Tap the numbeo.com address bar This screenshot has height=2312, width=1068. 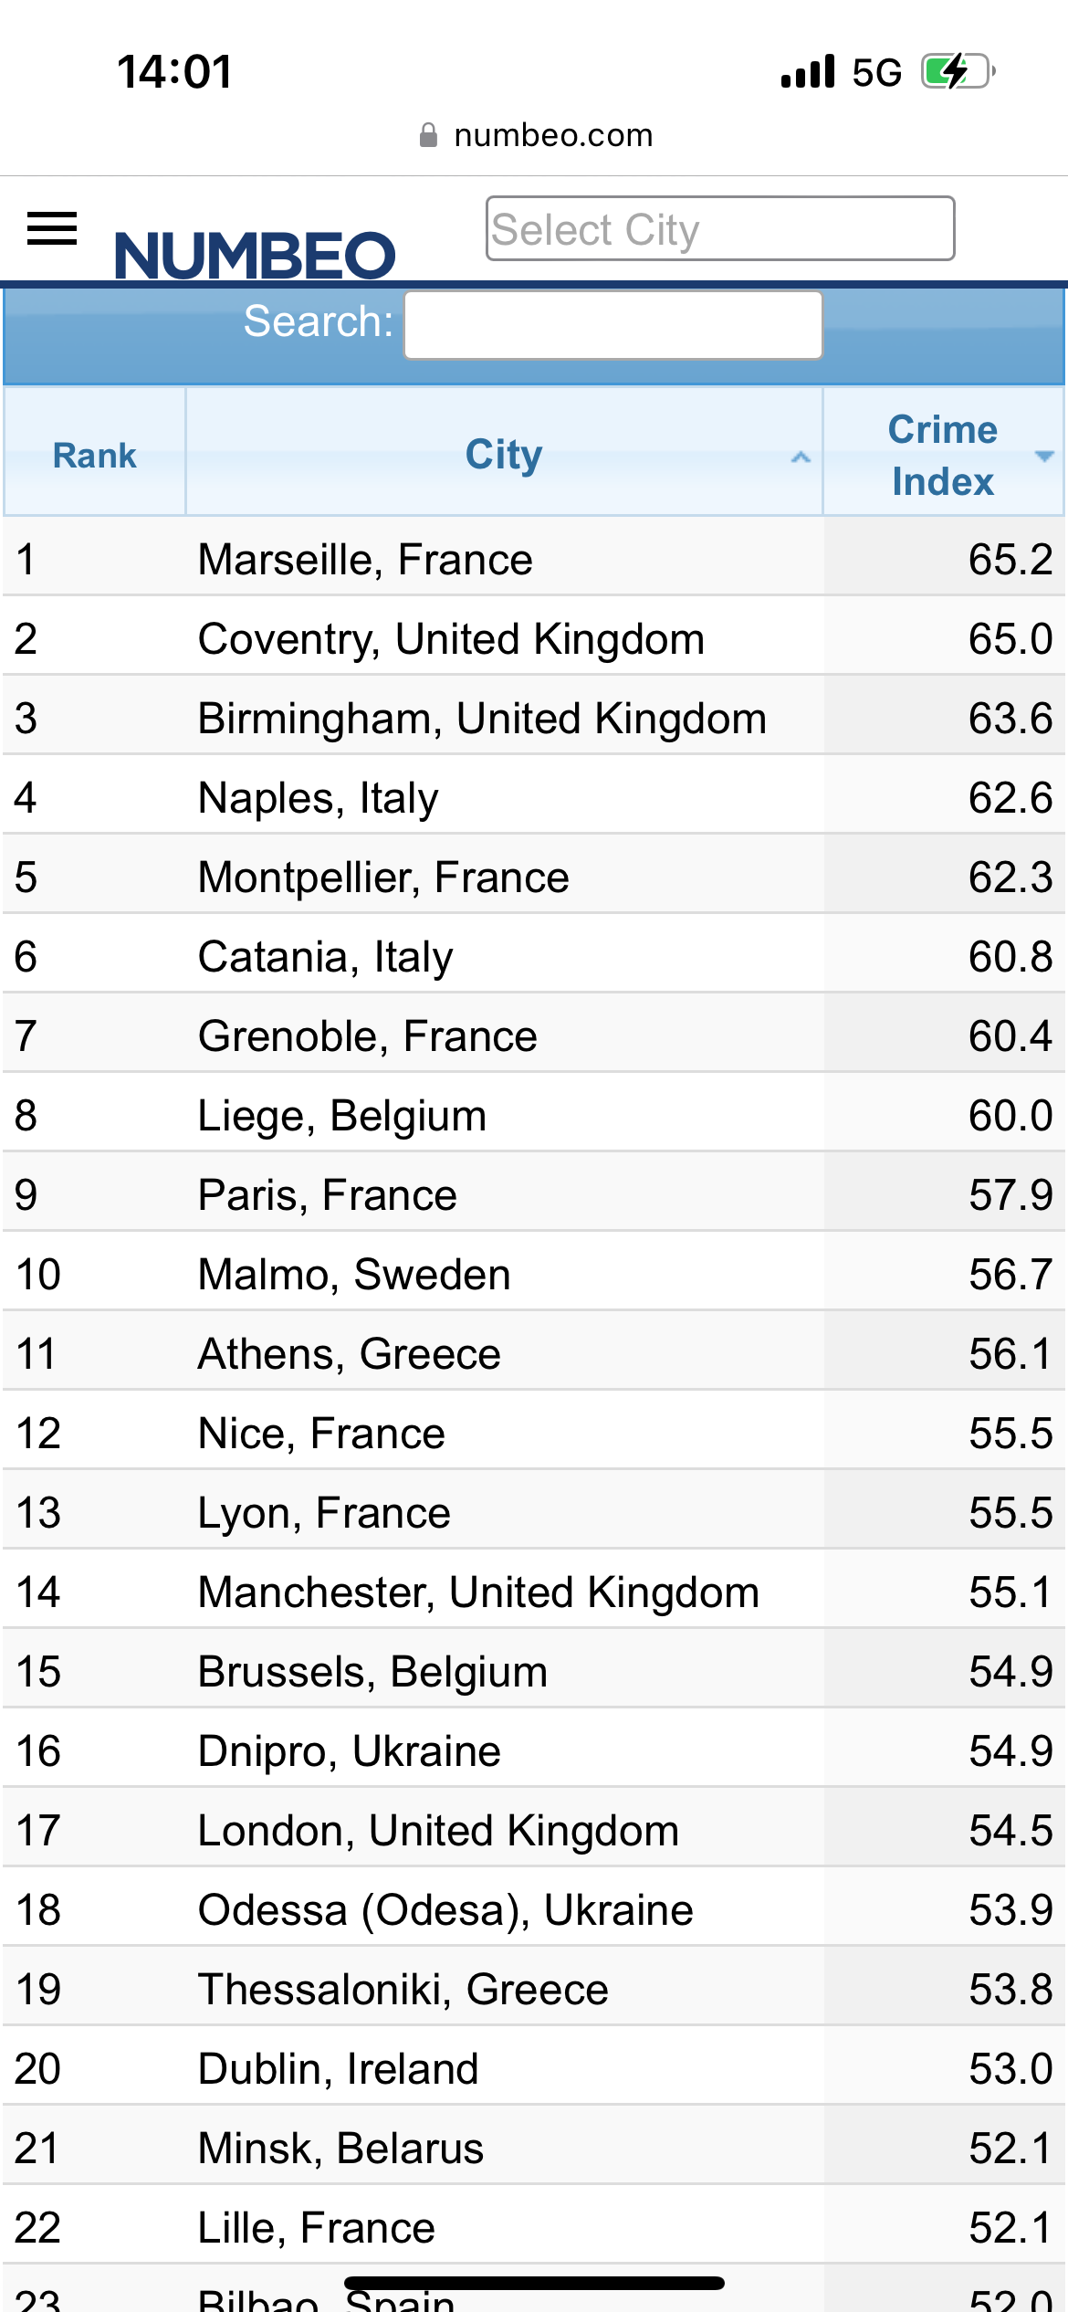pyautogui.click(x=536, y=135)
